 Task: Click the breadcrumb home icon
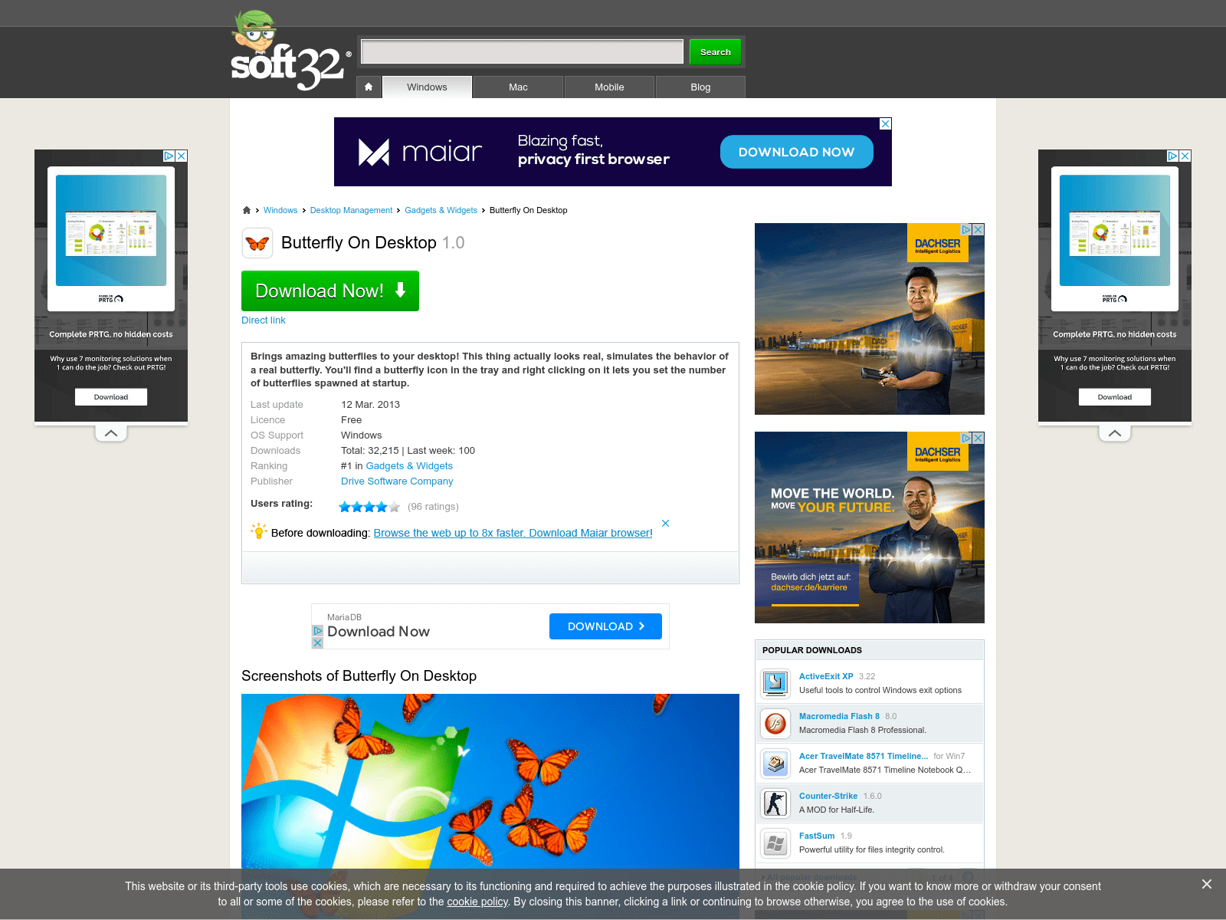point(247,210)
